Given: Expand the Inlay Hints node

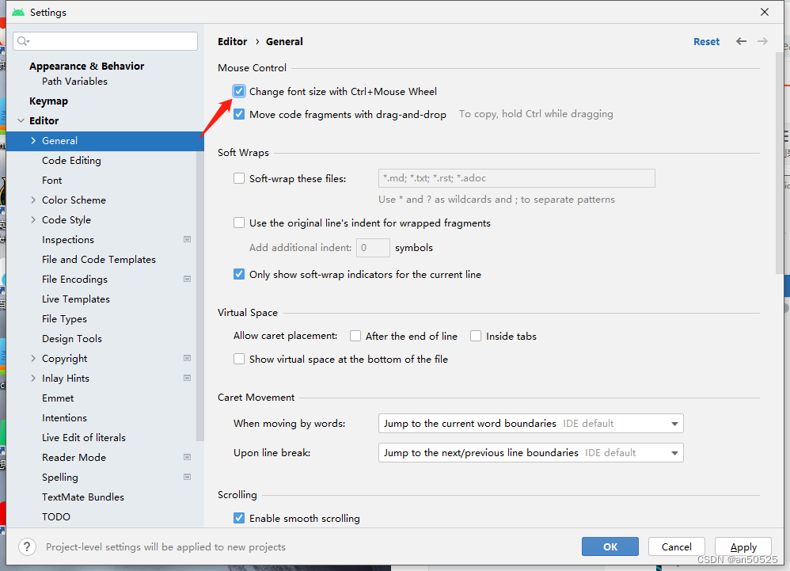Looking at the screenshot, I should 33,378.
